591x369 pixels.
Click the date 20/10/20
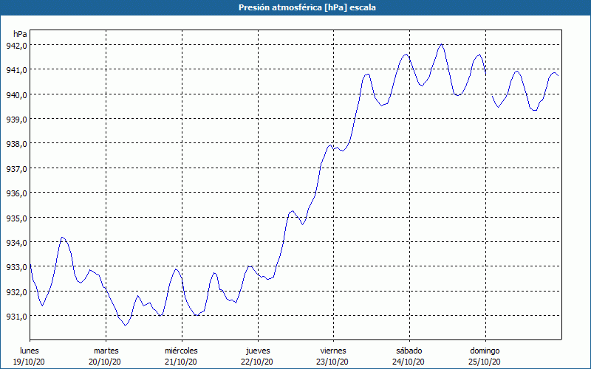[105, 362]
